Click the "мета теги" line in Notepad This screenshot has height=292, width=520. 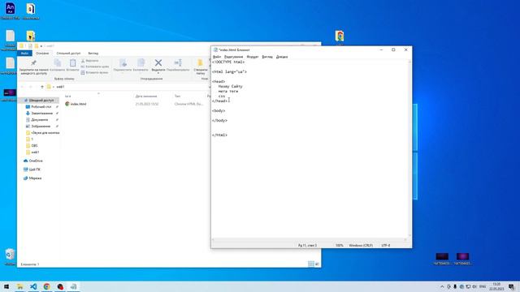pos(228,91)
